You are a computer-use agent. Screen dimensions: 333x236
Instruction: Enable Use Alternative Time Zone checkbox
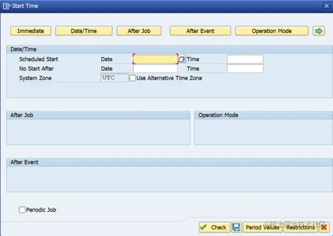[x=133, y=78]
